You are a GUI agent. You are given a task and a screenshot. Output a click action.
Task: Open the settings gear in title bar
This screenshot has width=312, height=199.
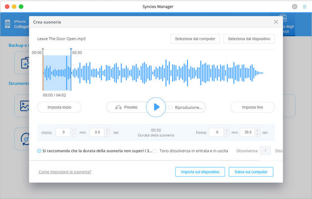coord(295,7)
